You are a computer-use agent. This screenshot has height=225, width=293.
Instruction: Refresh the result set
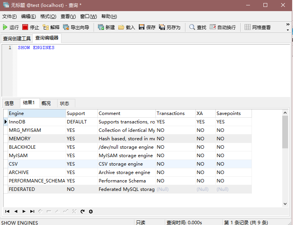[83, 211]
